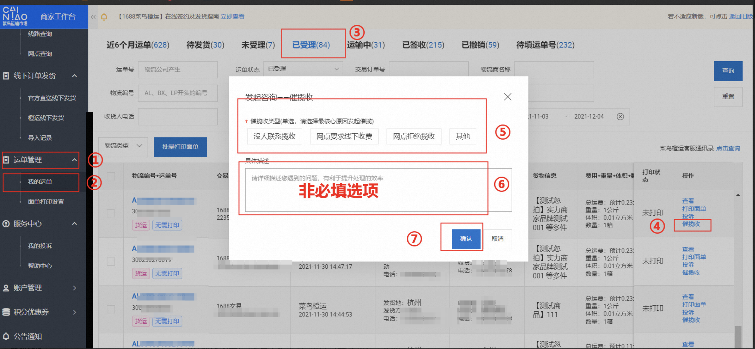
Task: Click the 服务中心 circle icon
Action: 6,224
